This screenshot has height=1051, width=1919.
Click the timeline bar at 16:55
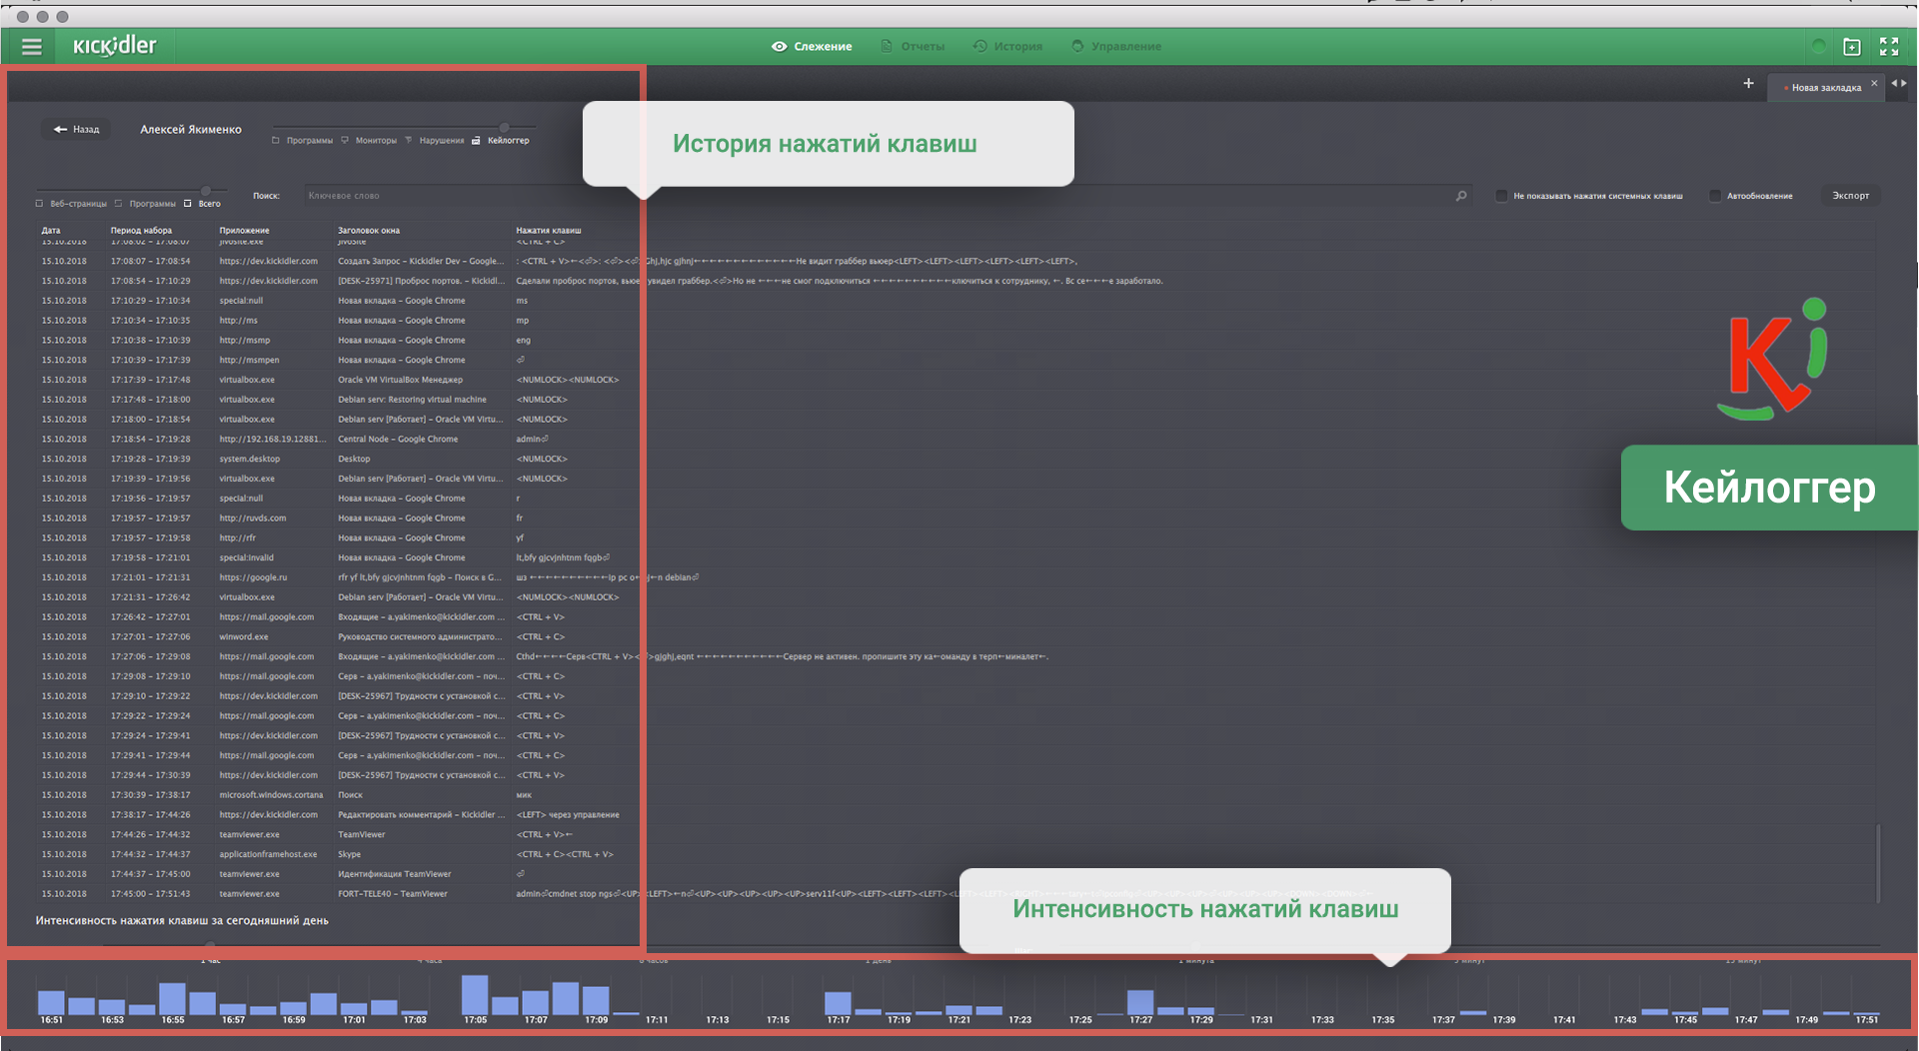(172, 999)
